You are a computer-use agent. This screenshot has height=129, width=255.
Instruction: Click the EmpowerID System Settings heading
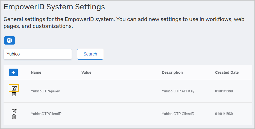[x=54, y=7]
